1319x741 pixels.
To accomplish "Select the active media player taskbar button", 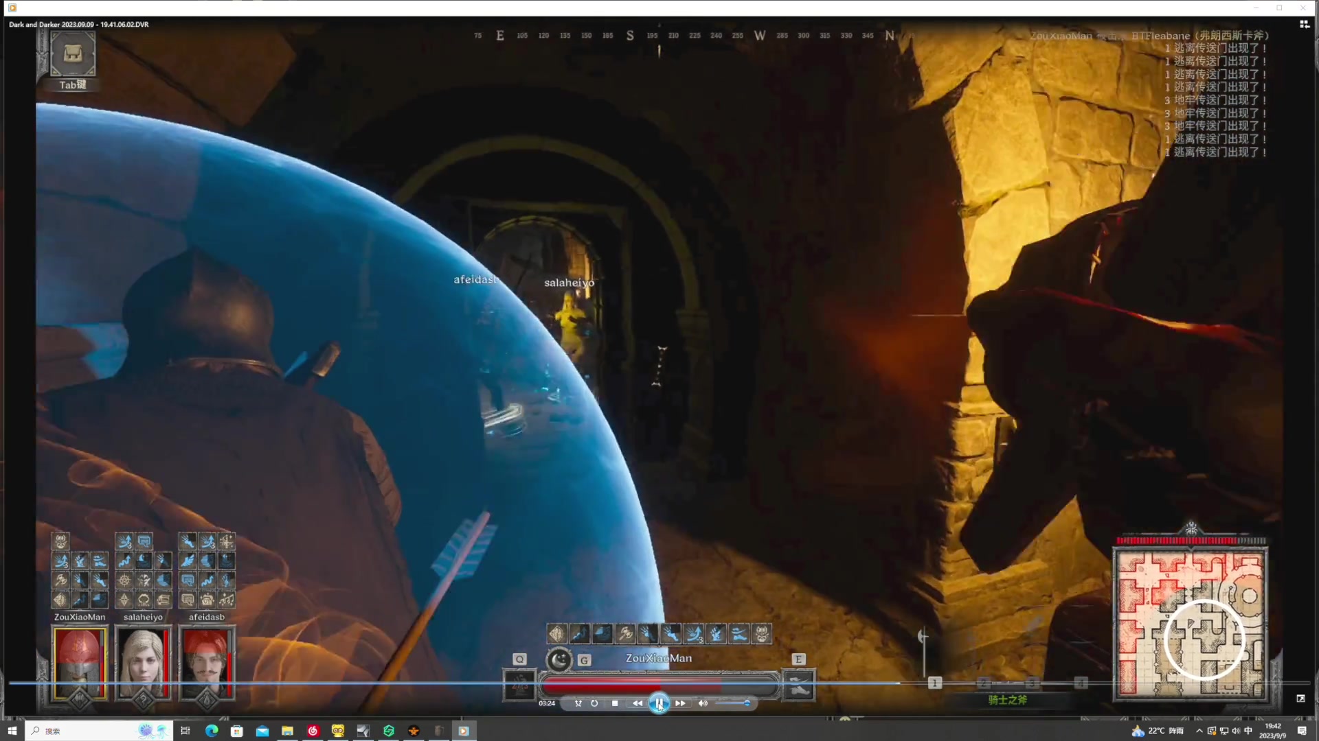I will click(464, 731).
